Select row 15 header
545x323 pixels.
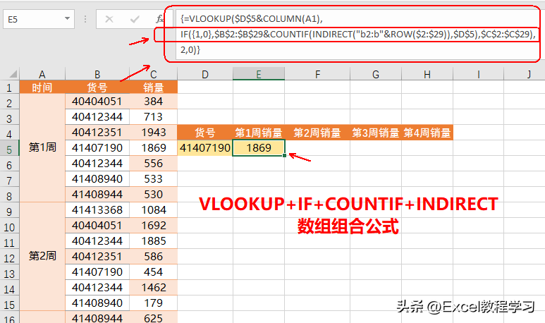(9, 305)
